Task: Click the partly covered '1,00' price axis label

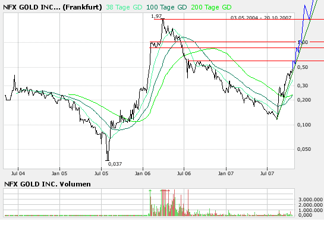Action: [x=303, y=42]
